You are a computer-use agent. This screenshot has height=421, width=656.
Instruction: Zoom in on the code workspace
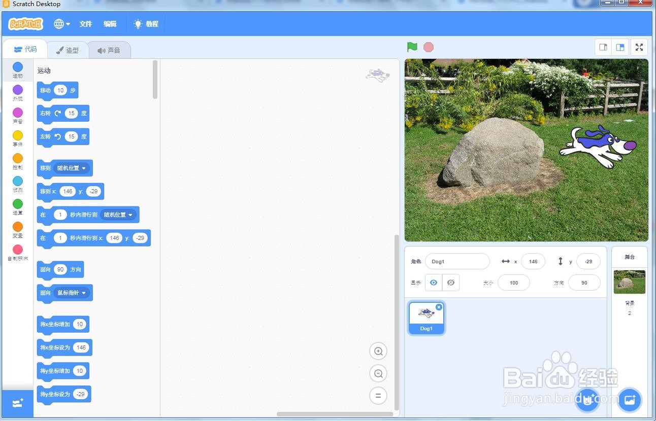(x=378, y=351)
